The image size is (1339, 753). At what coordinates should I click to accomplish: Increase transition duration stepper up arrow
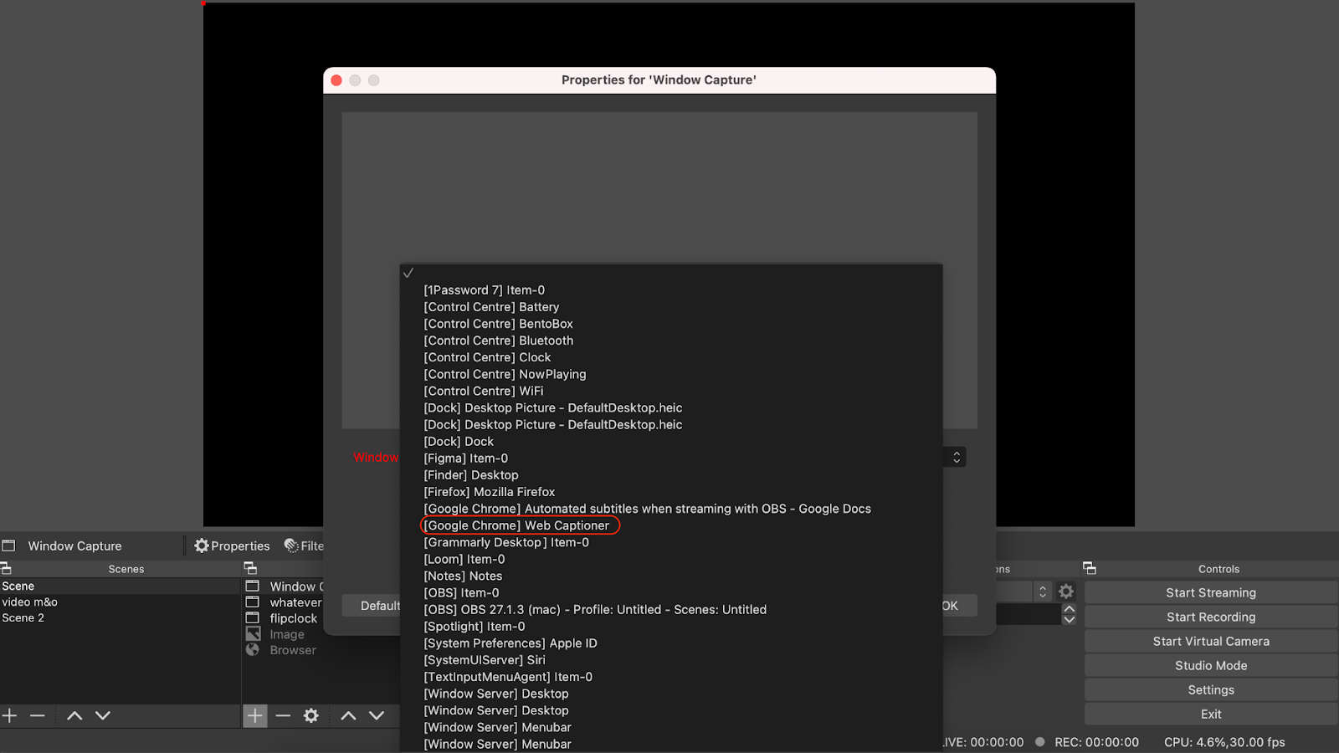click(1070, 609)
